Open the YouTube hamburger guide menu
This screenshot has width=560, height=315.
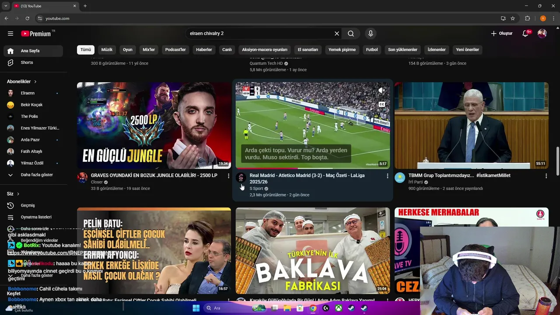(10, 34)
